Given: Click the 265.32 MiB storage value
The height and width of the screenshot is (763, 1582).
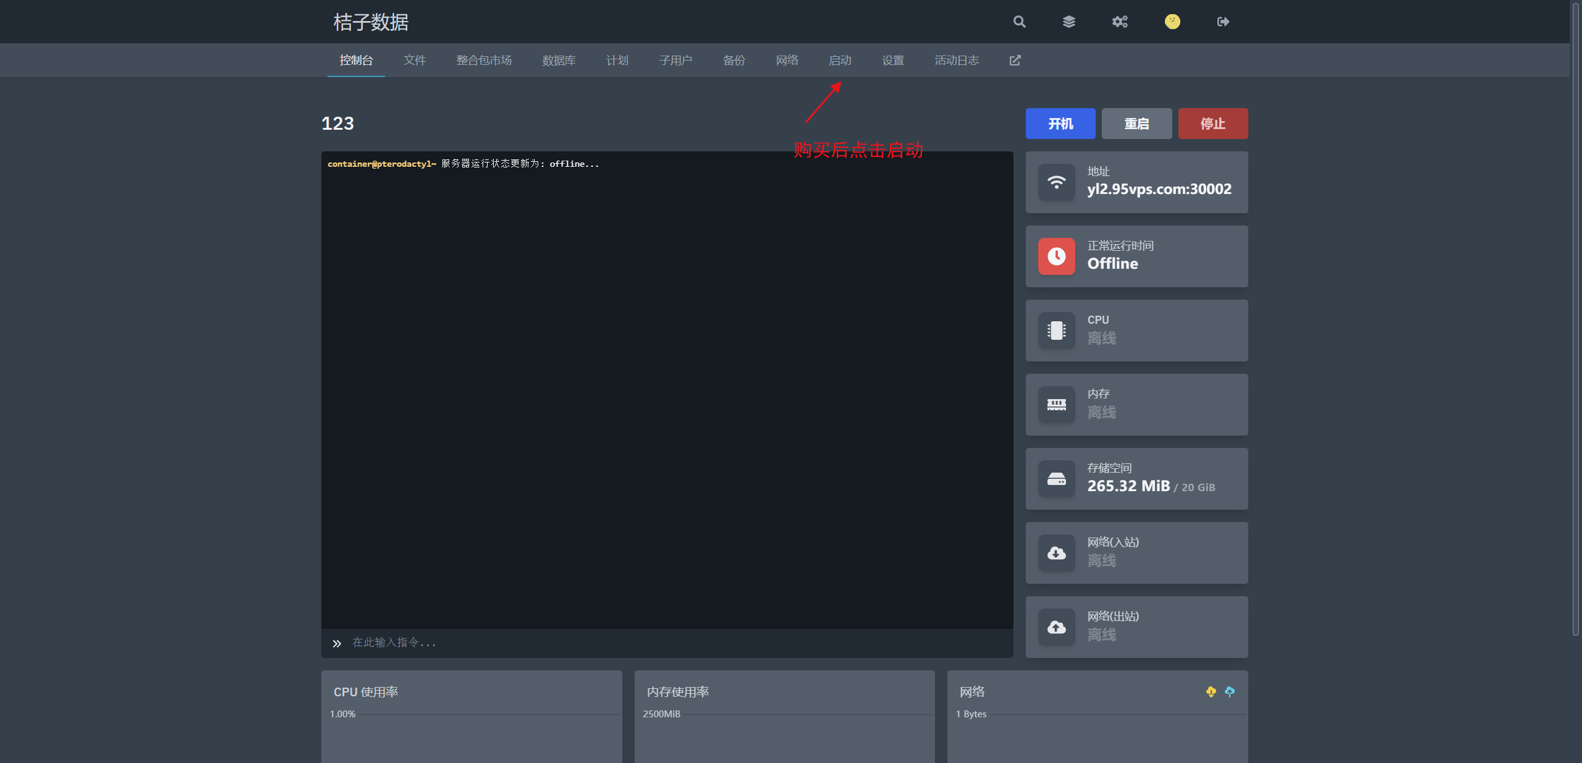Looking at the screenshot, I should (x=1128, y=486).
